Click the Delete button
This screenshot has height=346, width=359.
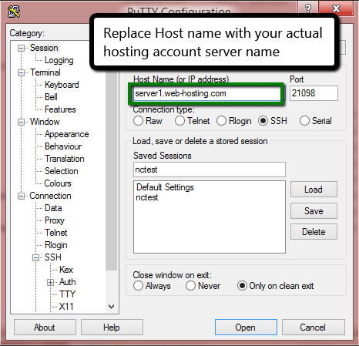pyautogui.click(x=314, y=232)
